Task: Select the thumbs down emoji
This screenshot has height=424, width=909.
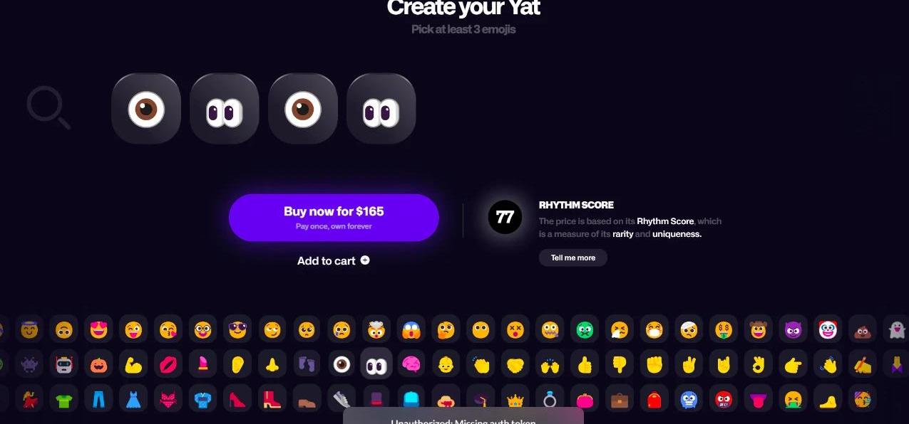Action: pyautogui.click(x=620, y=364)
